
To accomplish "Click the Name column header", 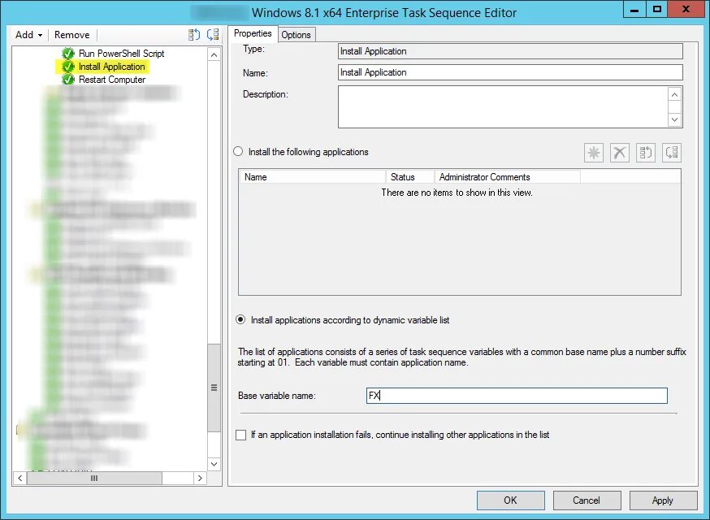I will [x=312, y=177].
